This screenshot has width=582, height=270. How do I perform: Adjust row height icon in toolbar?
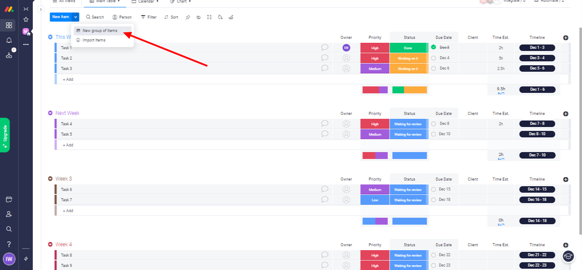[x=209, y=17]
